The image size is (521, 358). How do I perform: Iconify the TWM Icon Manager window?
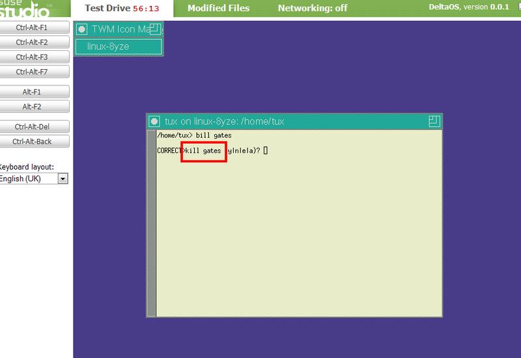pos(81,29)
